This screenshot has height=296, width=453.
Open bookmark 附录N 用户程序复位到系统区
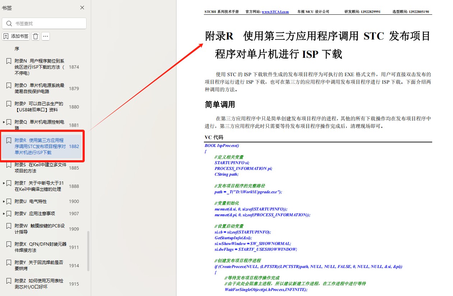coord(40,67)
